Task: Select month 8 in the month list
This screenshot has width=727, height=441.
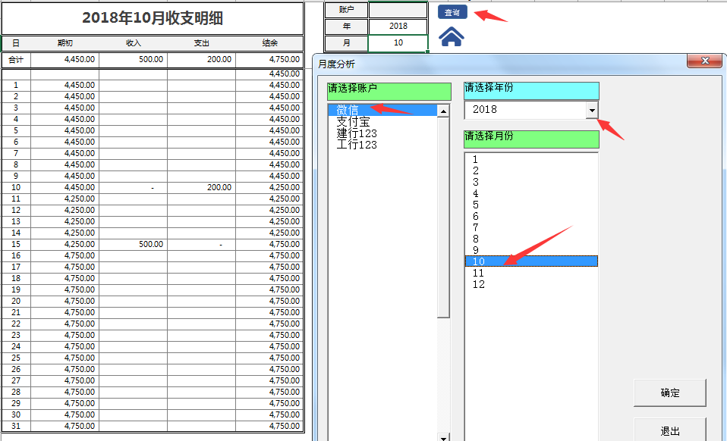Action: point(531,239)
